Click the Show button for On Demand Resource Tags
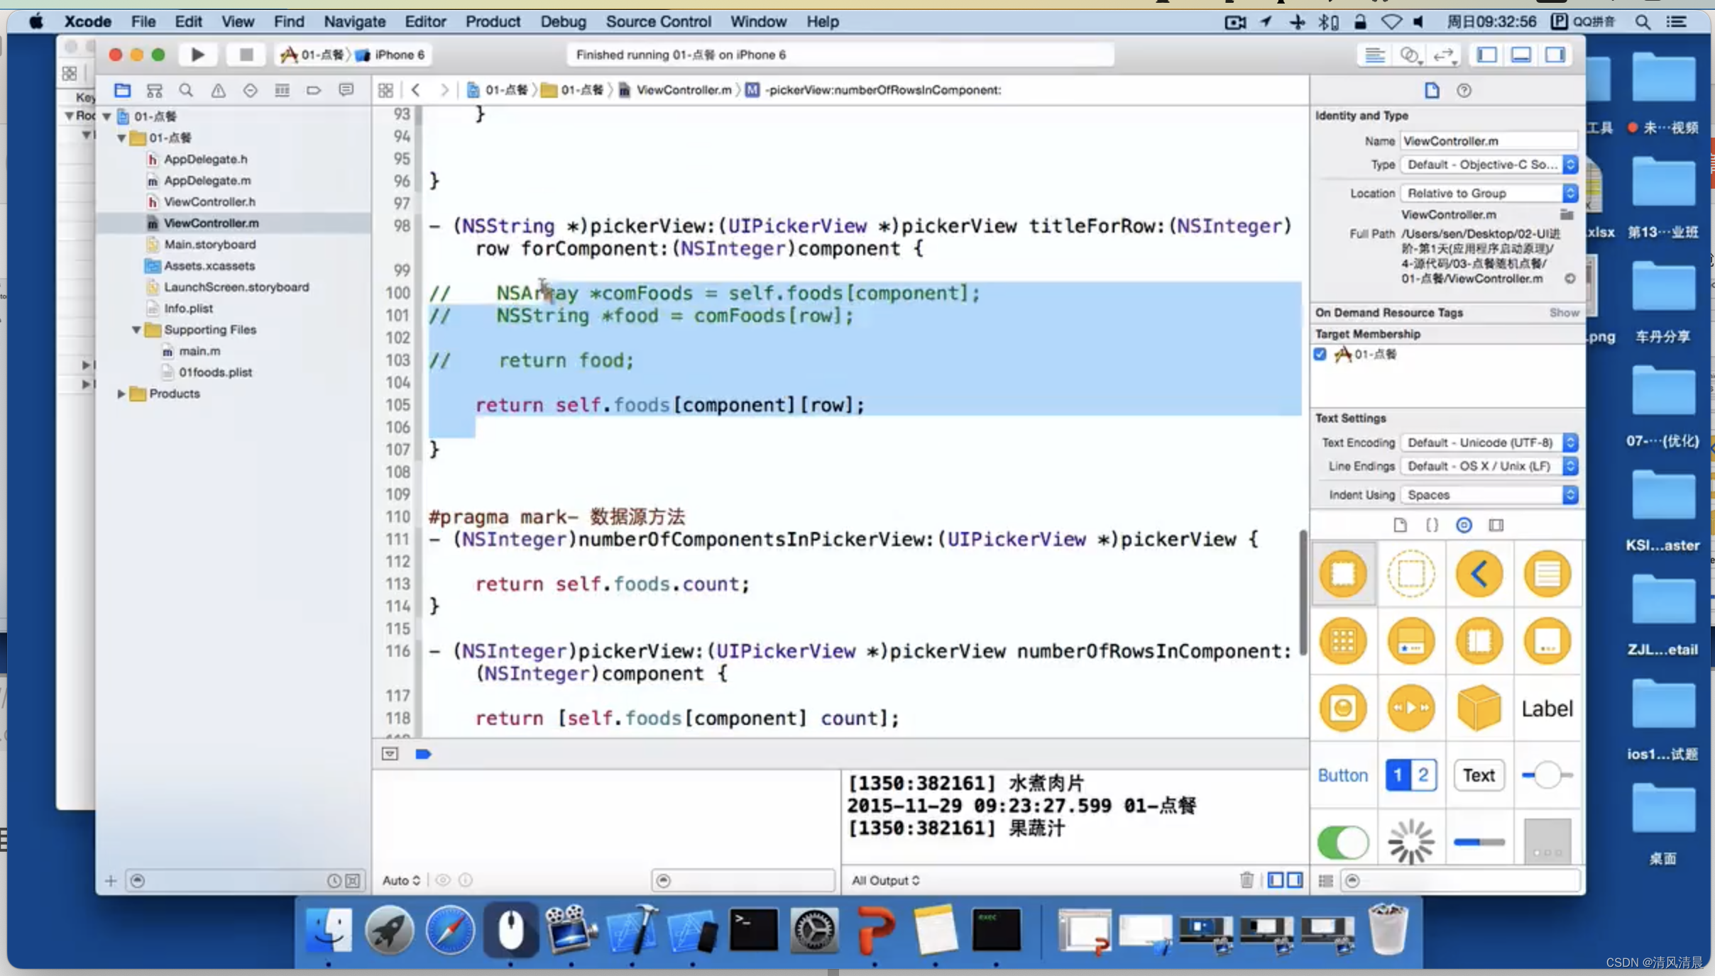The image size is (1715, 976). (x=1563, y=312)
